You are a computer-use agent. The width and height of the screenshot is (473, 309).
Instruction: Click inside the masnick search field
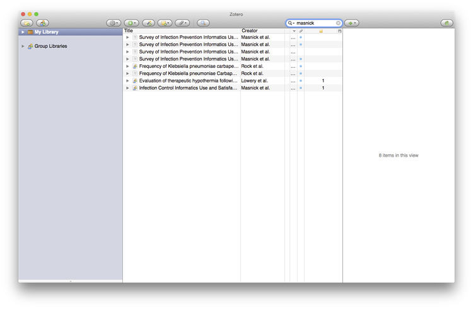point(314,23)
